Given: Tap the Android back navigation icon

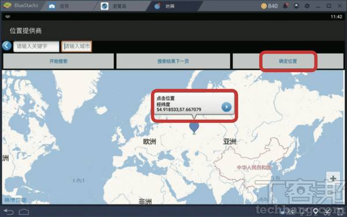Looking at the screenshot, I should pos(9,212).
